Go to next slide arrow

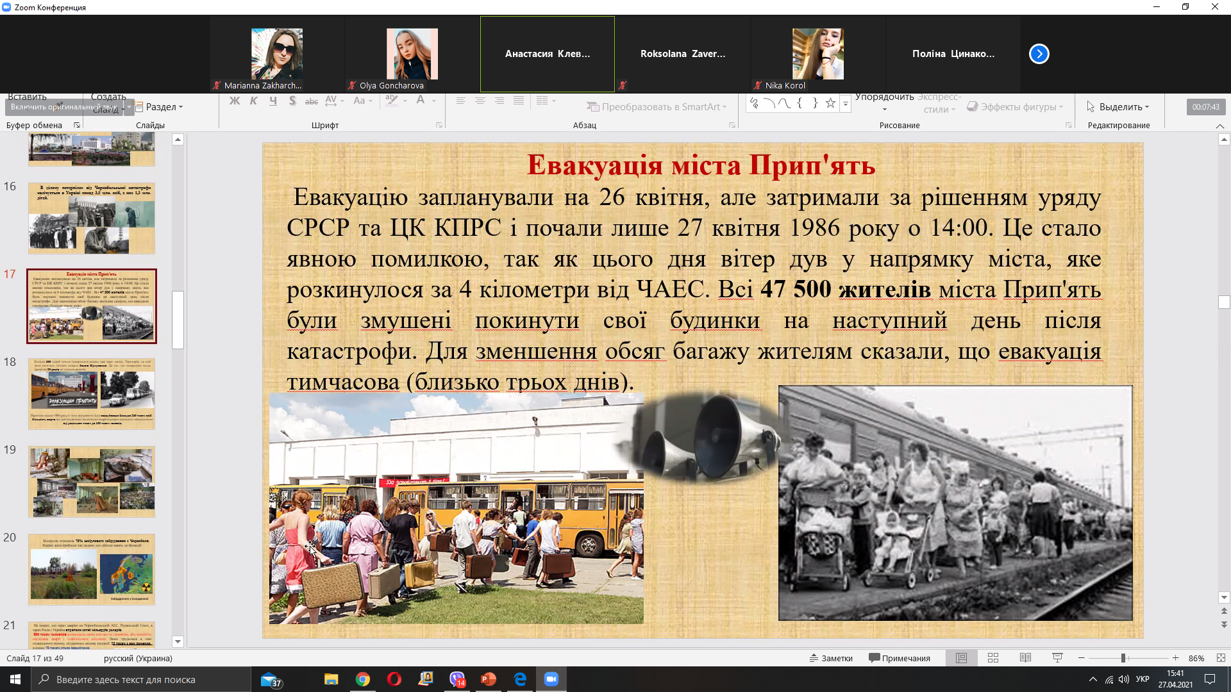tap(1224, 624)
